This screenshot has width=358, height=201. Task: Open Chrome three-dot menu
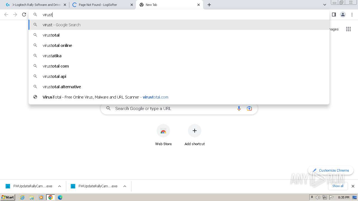click(352, 15)
